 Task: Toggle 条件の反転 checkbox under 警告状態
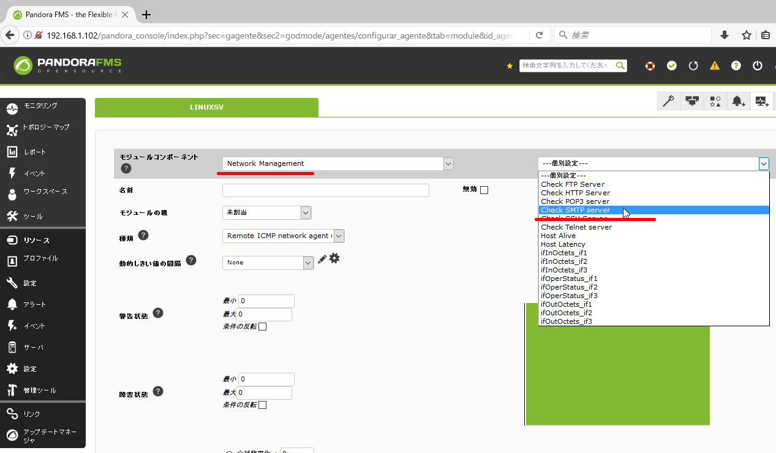tap(263, 327)
